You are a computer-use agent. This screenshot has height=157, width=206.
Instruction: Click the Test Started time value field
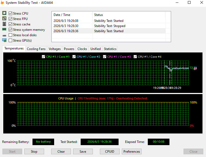pyautogui.click(x=100, y=142)
